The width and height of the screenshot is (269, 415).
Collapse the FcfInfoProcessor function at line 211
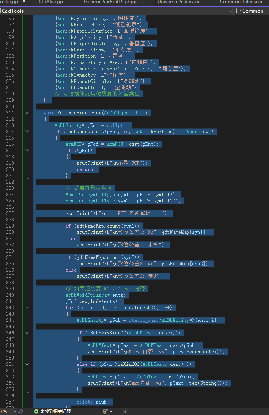[27, 113]
